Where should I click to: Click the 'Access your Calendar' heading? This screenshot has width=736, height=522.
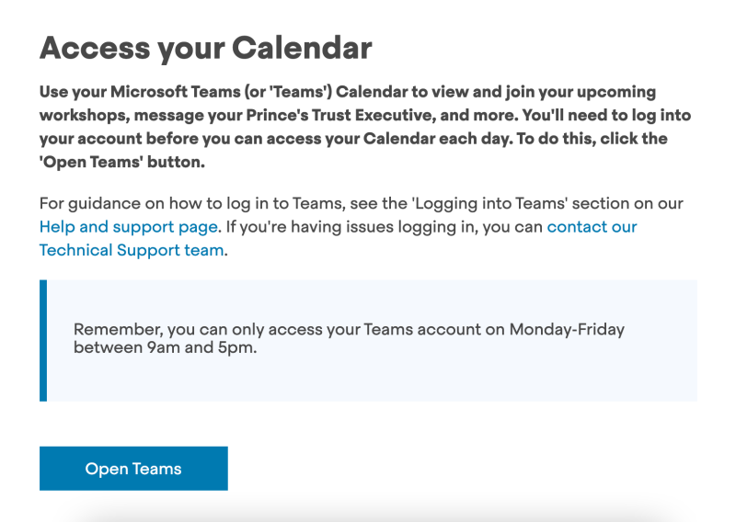205,49
